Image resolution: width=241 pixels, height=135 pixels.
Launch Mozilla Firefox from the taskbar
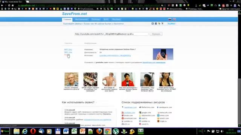[x=99, y=131]
